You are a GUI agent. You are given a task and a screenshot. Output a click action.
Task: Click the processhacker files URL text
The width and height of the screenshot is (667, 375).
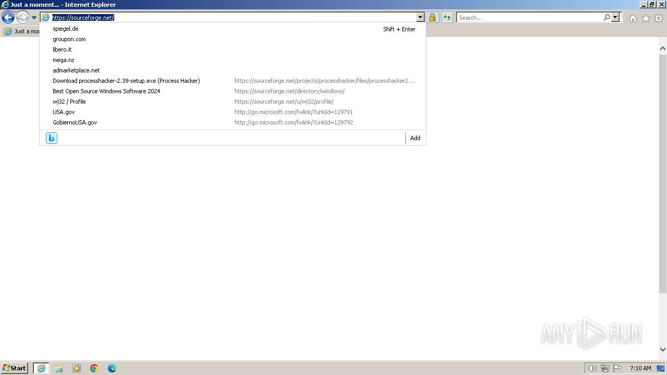click(x=324, y=81)
